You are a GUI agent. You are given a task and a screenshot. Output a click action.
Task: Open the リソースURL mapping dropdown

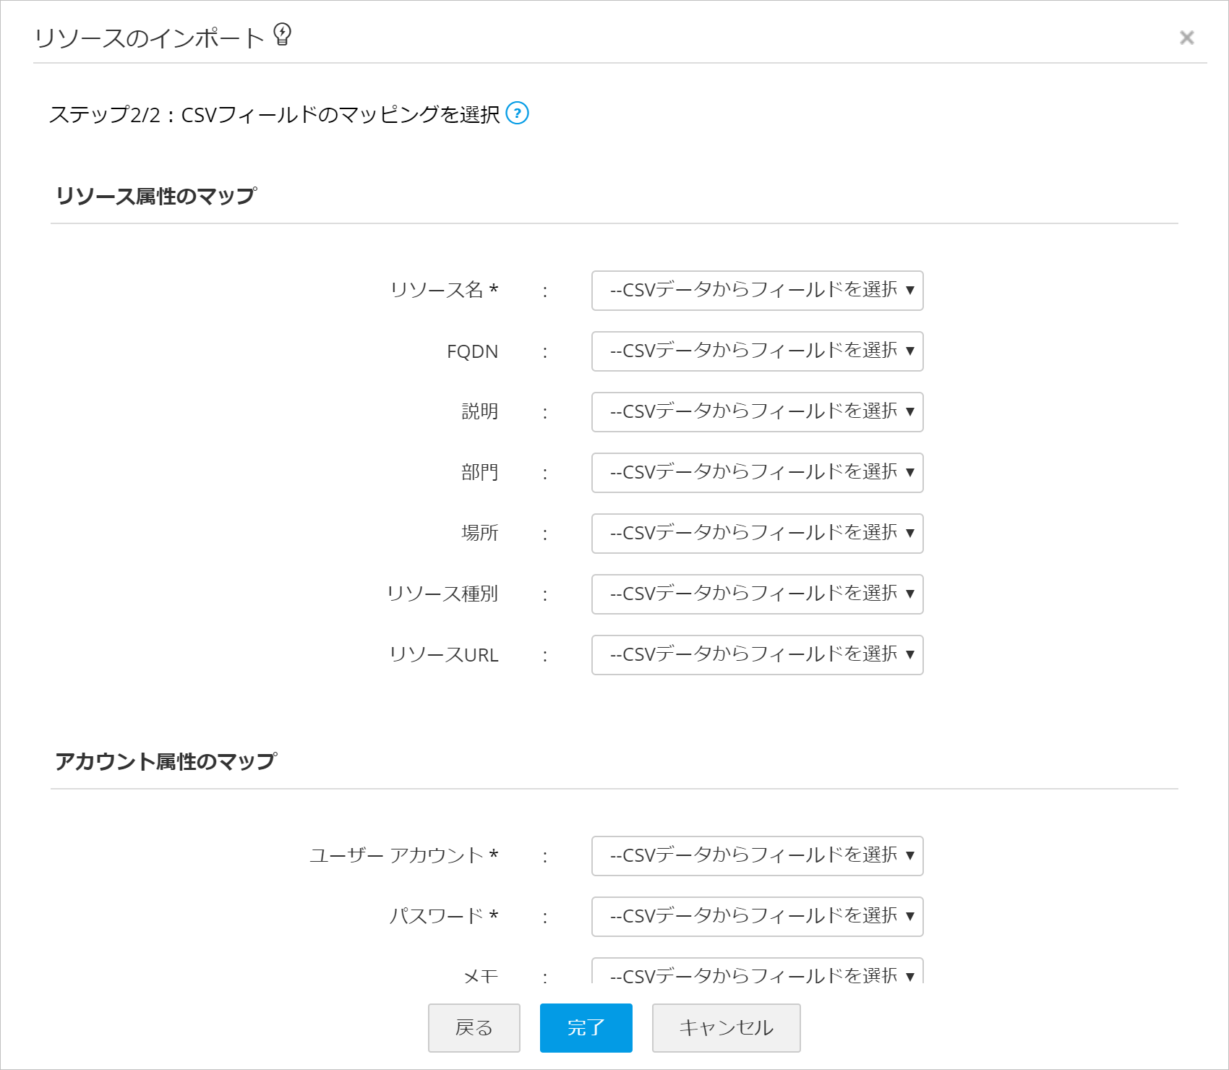point(757,655)
